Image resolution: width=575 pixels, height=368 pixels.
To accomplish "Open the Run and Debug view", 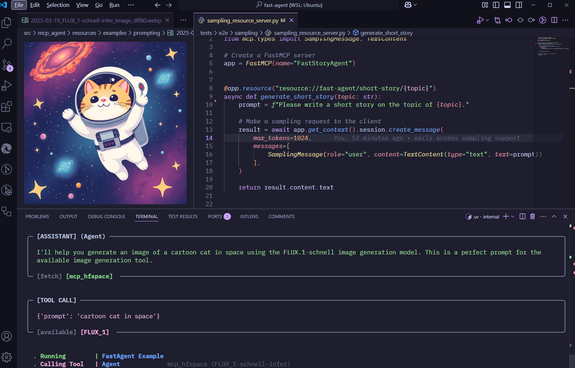I will point(7,86).
